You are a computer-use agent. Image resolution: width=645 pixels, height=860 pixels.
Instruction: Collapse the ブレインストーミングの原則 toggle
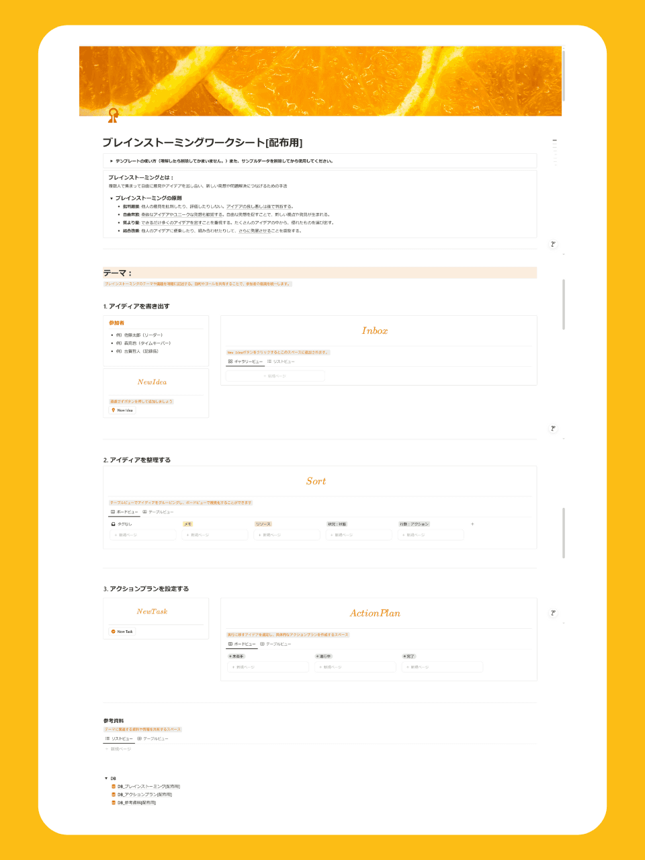[112, 198]
